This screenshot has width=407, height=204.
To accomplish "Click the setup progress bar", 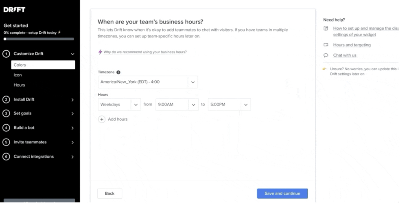I will pos(39,39).
